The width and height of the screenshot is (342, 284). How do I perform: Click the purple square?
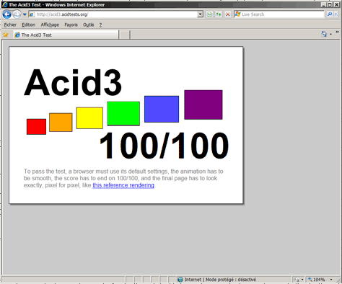click(203, 105)
